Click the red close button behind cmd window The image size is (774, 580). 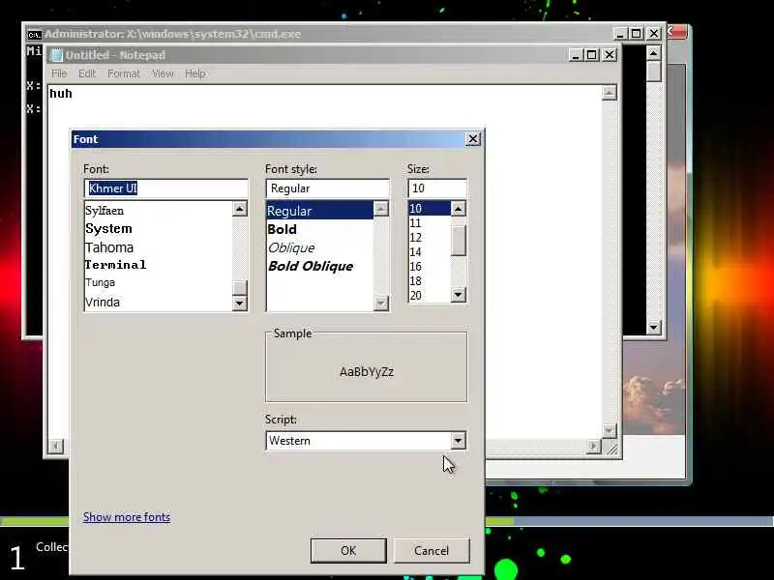coord(676,32)
